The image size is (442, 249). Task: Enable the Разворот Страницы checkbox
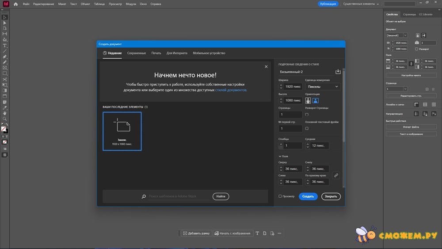[x=307, y=115]
